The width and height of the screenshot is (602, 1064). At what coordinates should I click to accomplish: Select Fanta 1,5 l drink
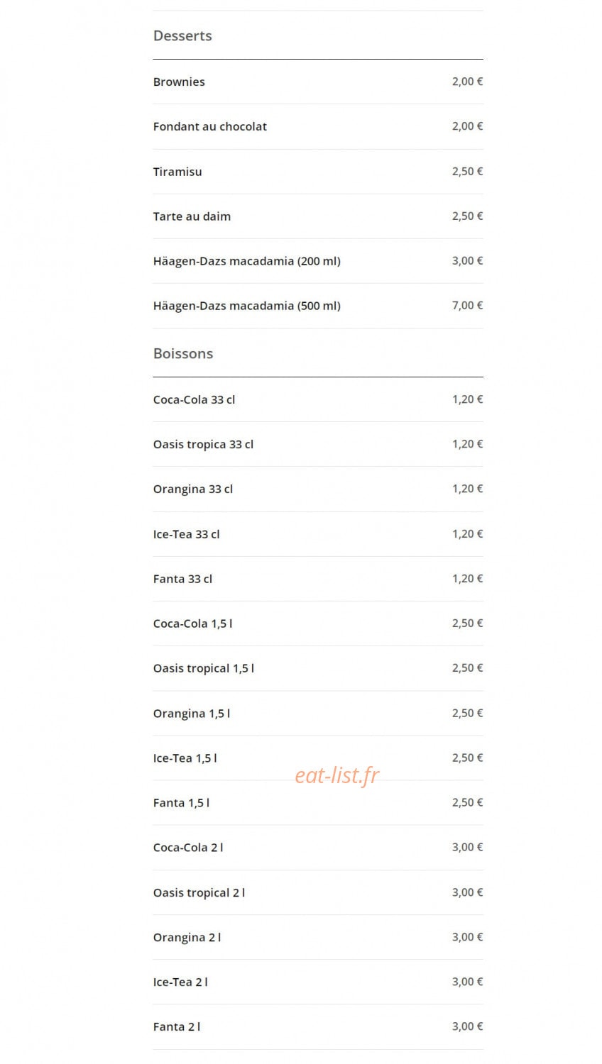pos(318,803)
